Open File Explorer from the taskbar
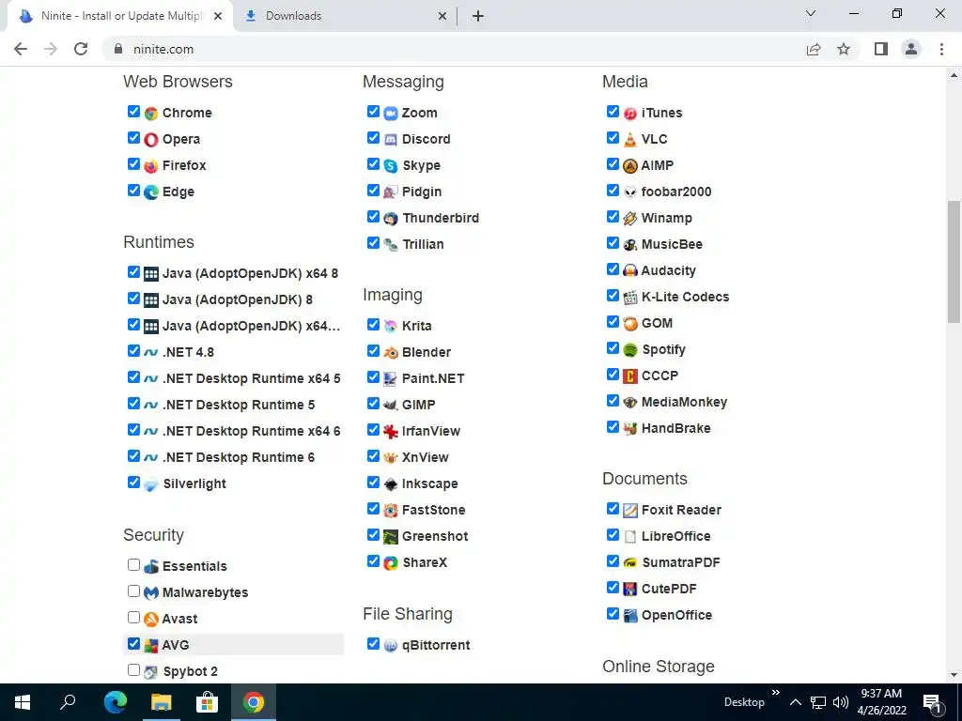Screen dimensions: 962x721 [x=162, y=702]
